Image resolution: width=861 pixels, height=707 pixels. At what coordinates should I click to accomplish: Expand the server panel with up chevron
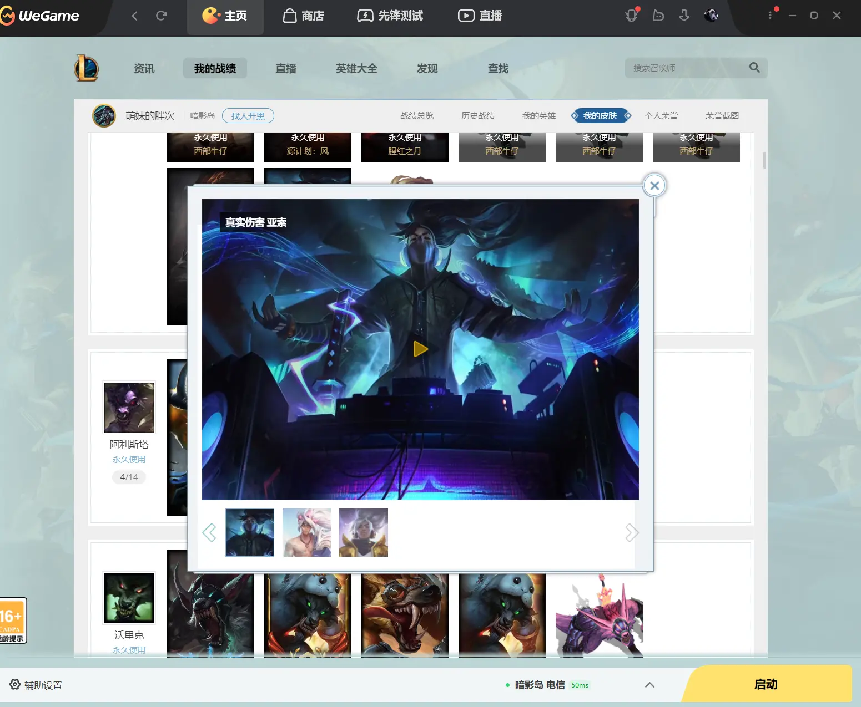click(649, 685)
